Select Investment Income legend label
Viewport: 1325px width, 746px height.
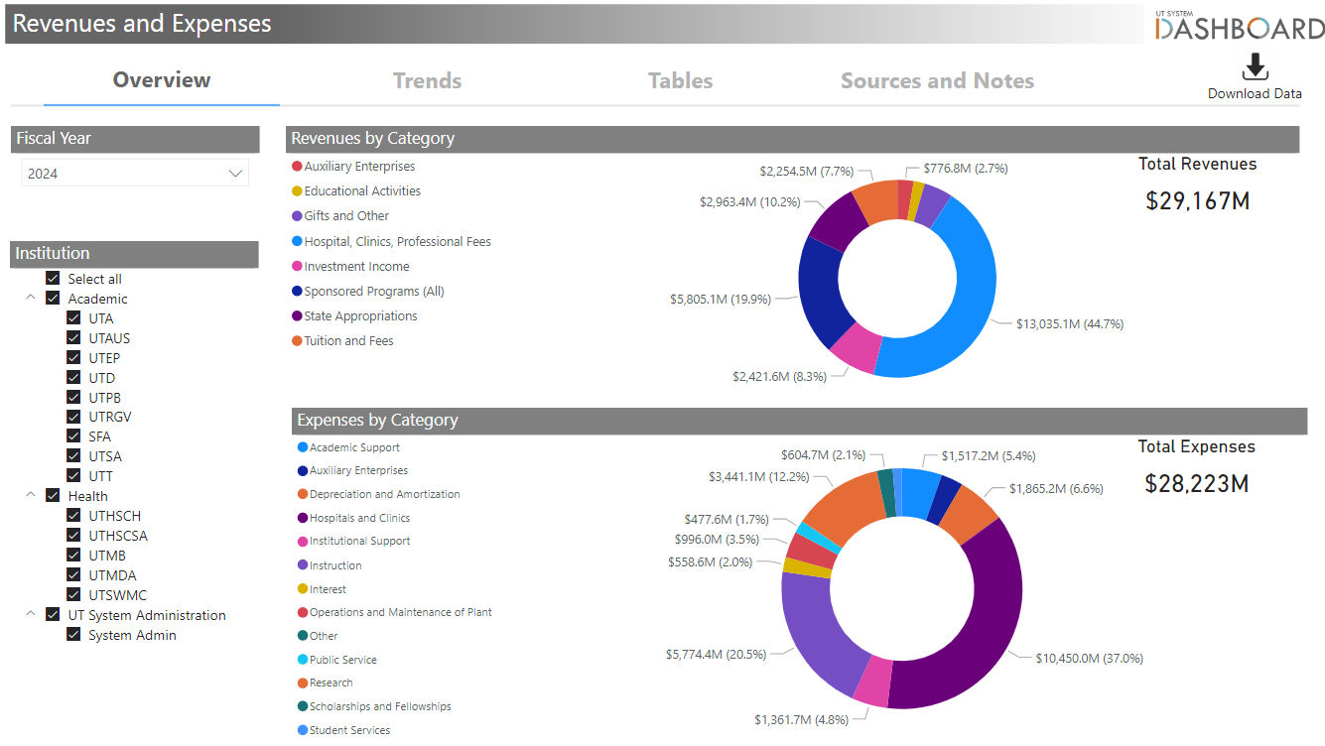(x=356, y=266)
